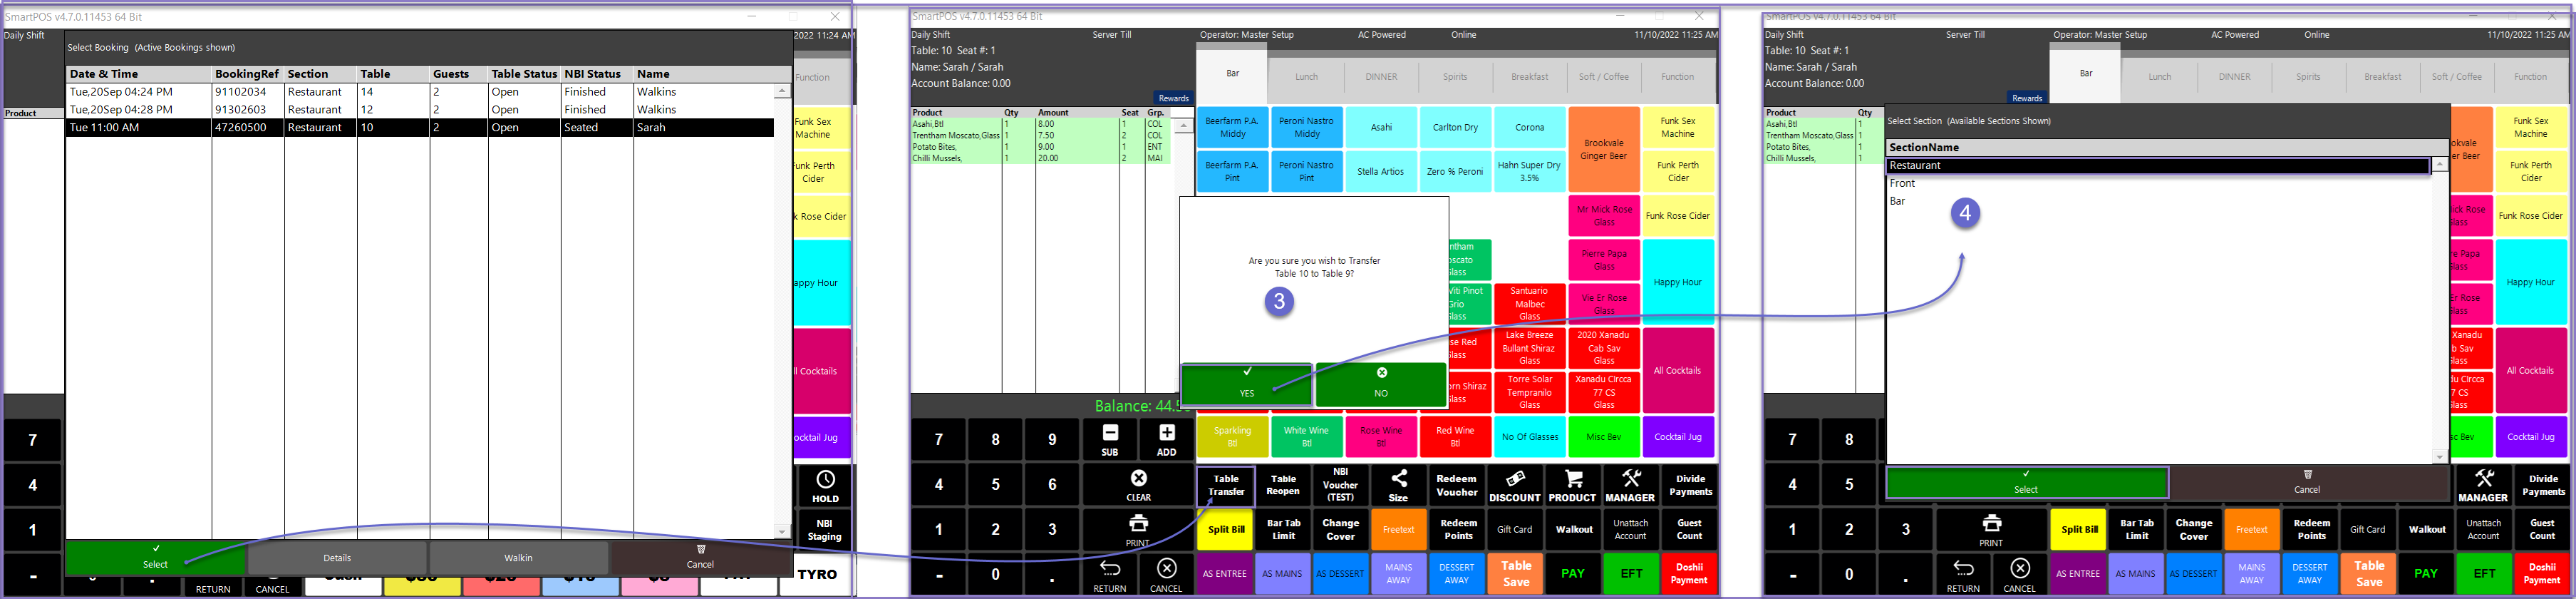Select Bar tab in middle window
The height and width of the screenshot is (599, 2576).
[1232, 73]
